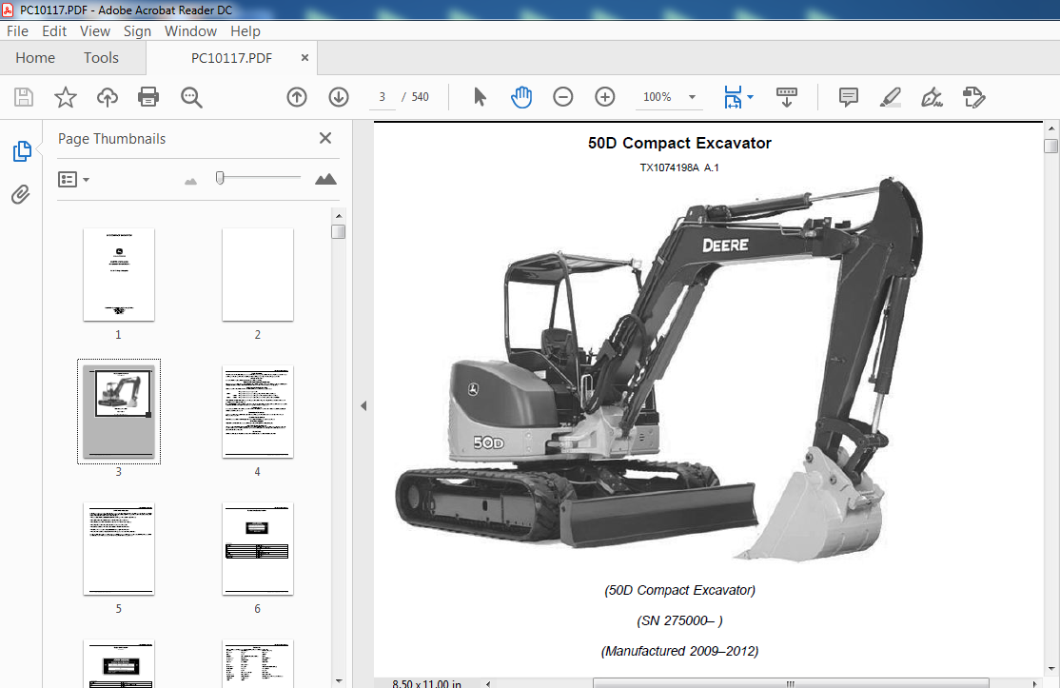The height and width of the screenshot is (688, 1060).
Task: Click the '8.50 x 11.00 in' size label
Action: (426, 683)
